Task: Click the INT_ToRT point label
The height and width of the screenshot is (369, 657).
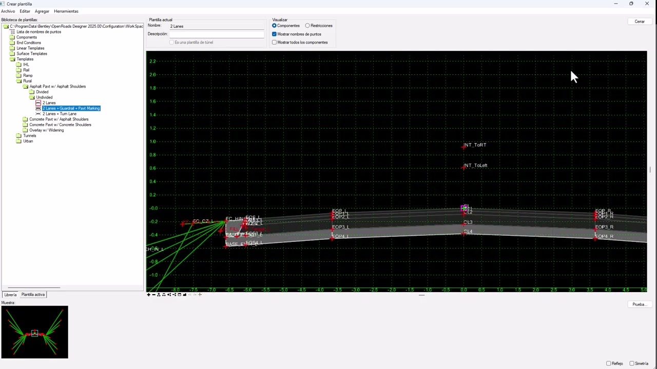Action: tap(475, 145)
